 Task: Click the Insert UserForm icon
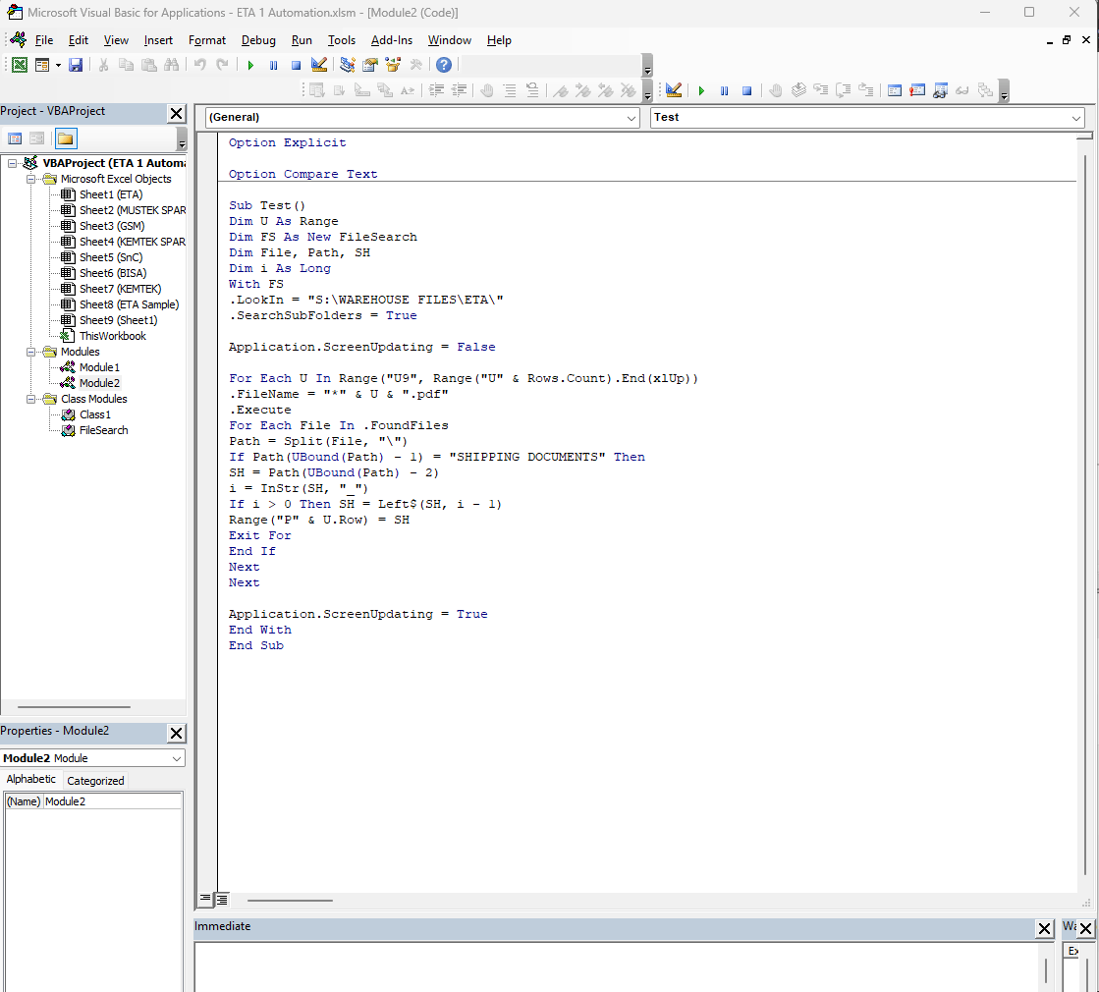click(42, 65)
